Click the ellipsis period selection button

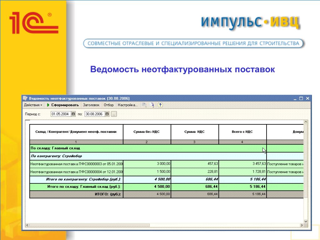114,114
